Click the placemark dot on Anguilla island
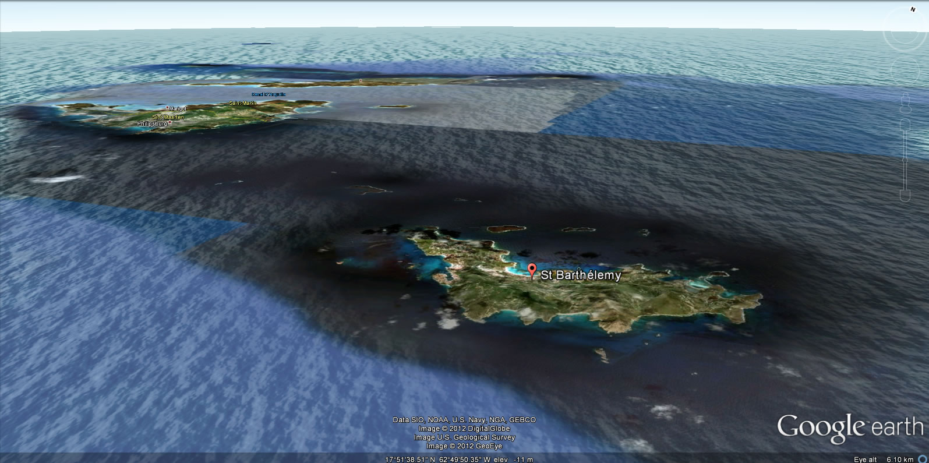Viewport: 929px width, 463px height. click(361, 80)
